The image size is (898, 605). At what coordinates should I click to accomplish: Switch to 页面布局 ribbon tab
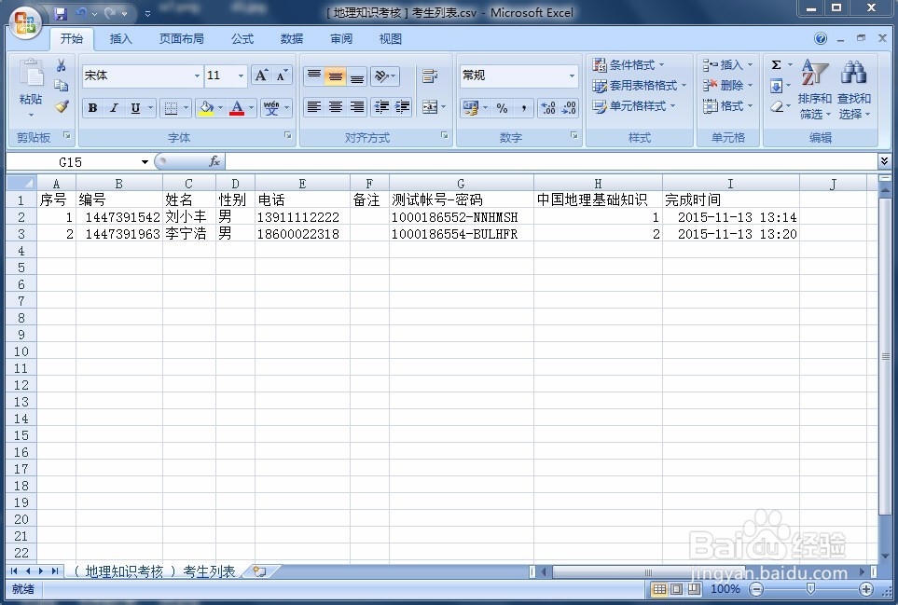(182, 38)
